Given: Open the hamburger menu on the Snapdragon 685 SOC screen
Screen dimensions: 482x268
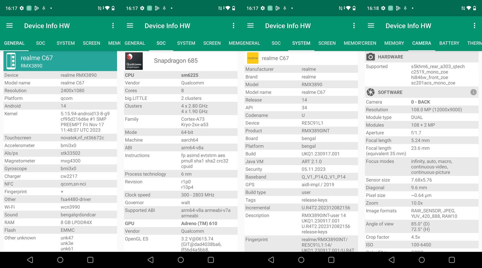Looking at the screenshot, I should coord(130,25).
